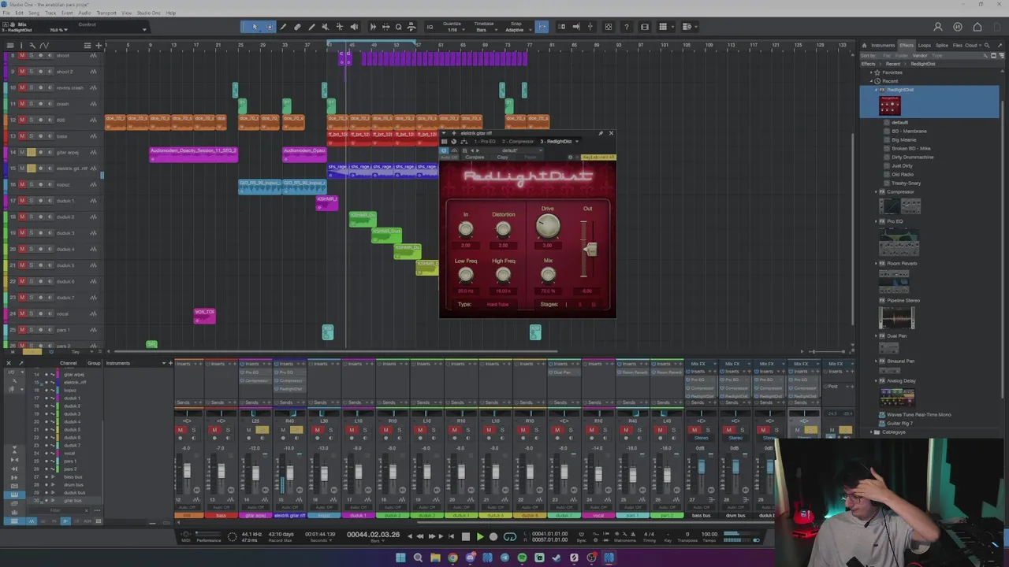Toggle mute on vocal track
Screen dimensions: 1009x567
(22, 313)
